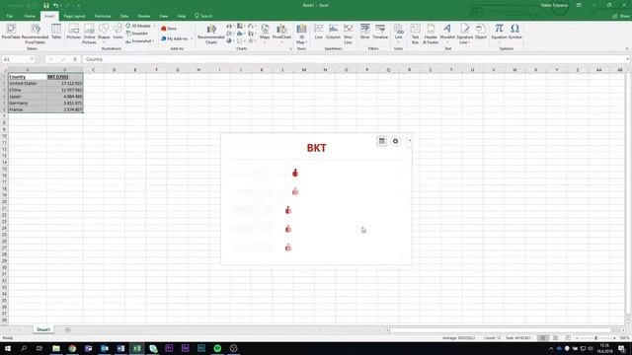This screenshot has width=632, height=355.
Task: Click the Icons button in Illustrations
Action: 118,32
